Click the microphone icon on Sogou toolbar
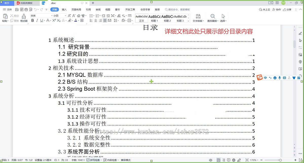Screen dimensions: 304x163 pyautogui.click(x=280, y=78)
